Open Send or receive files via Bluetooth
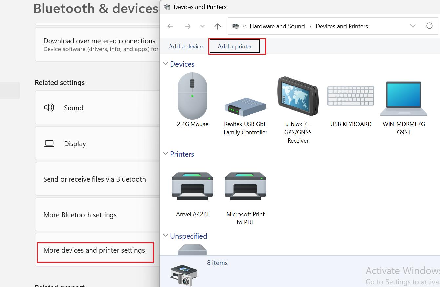This screenshot has width=440, height=287. click(94, 179)
